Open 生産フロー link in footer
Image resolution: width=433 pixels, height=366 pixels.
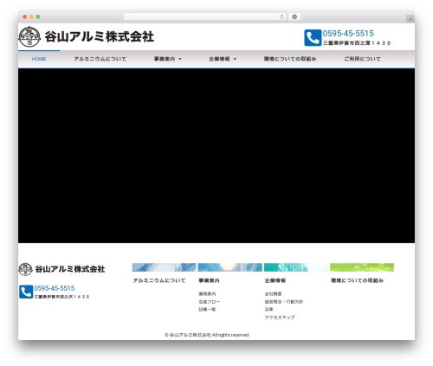pos(210,302)
